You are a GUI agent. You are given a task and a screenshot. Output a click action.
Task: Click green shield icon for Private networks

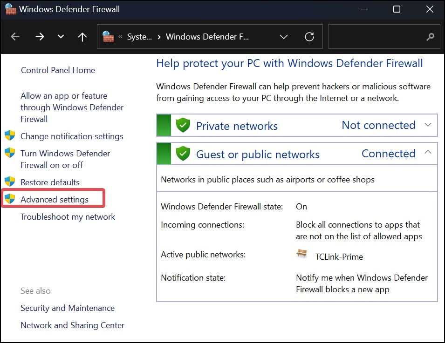[x=183, y=125]
